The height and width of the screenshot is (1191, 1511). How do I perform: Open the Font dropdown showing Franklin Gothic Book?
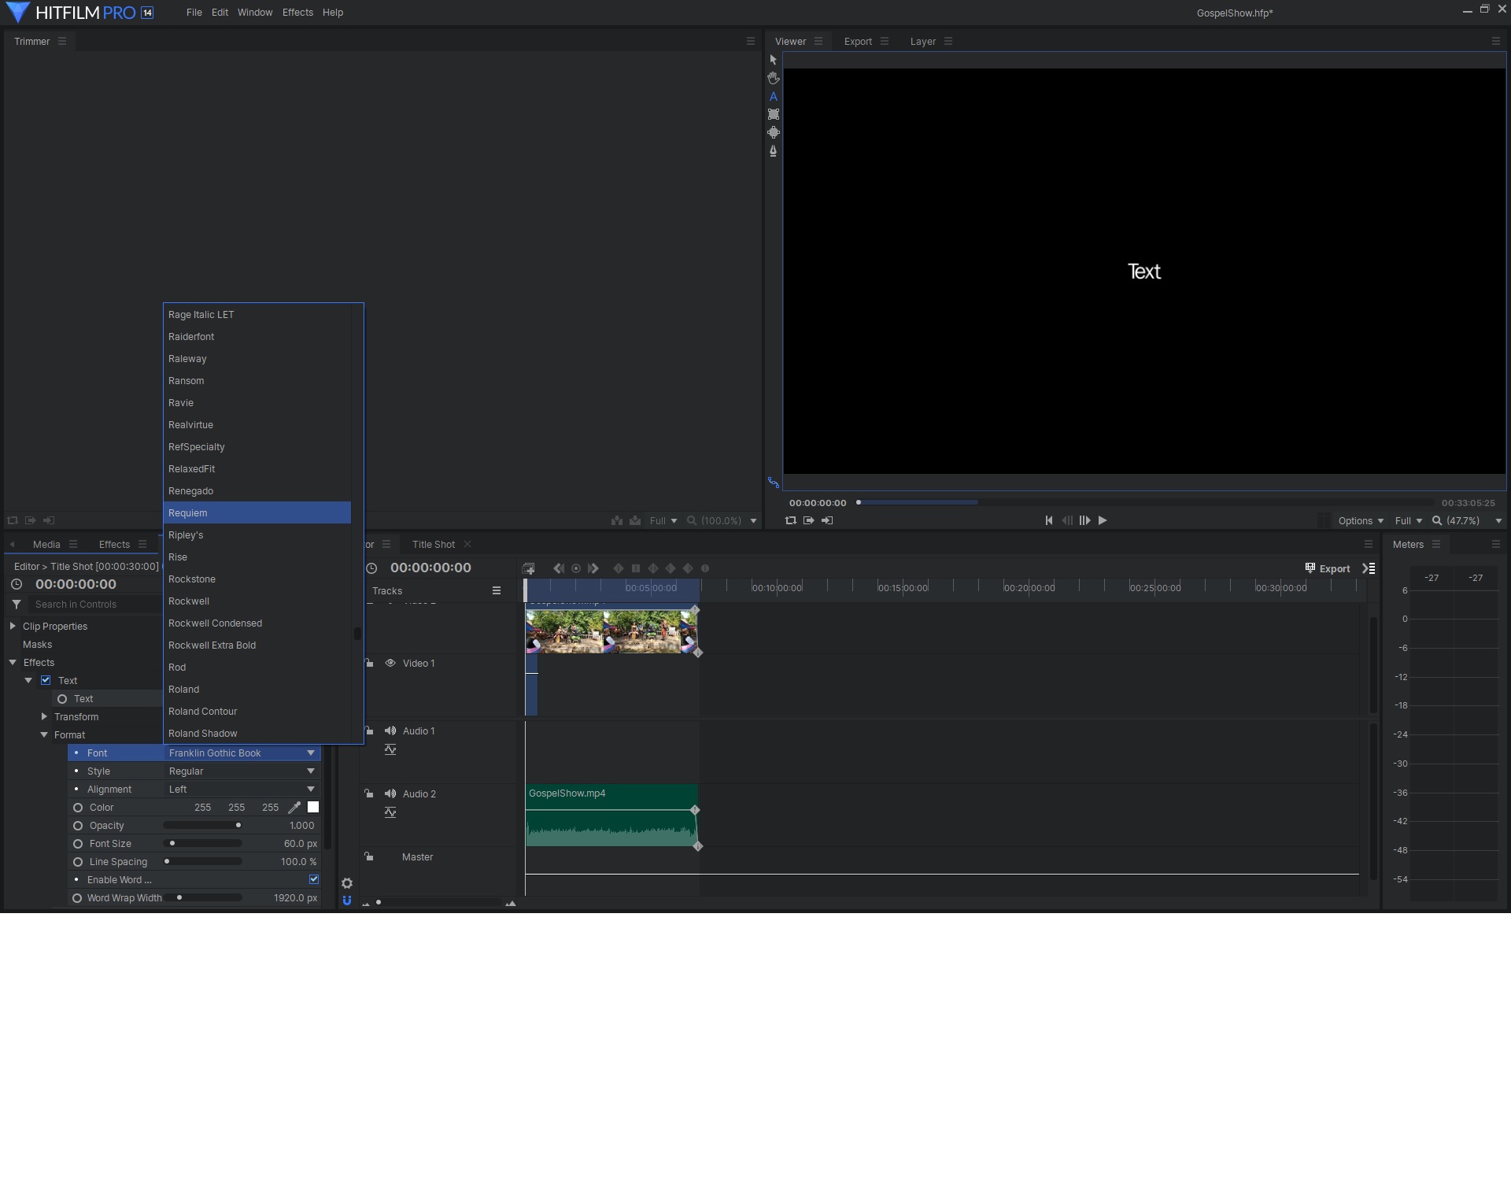(x=242, y=753)
